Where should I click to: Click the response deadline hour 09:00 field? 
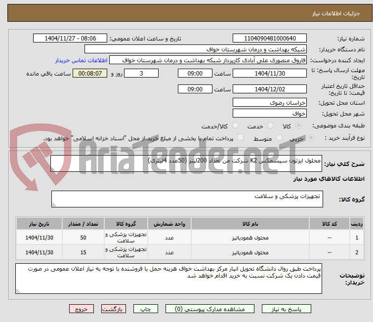coord(195,73)
